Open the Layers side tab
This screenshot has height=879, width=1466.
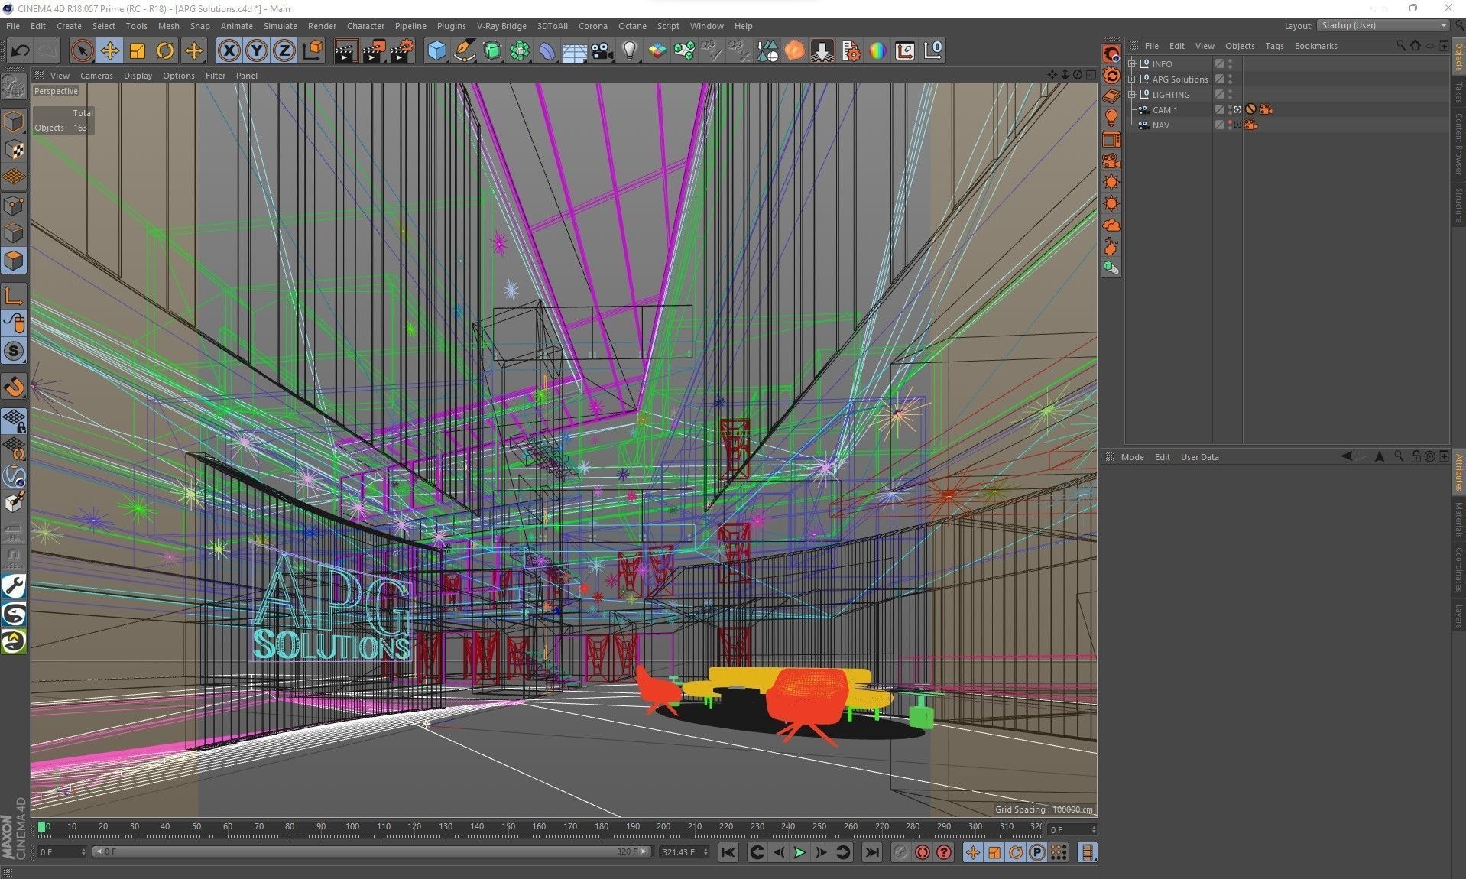click(1458, 615)
